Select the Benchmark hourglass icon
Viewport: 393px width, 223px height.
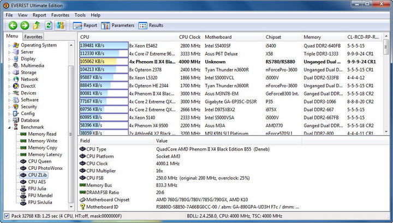click(x=16, y=127)
